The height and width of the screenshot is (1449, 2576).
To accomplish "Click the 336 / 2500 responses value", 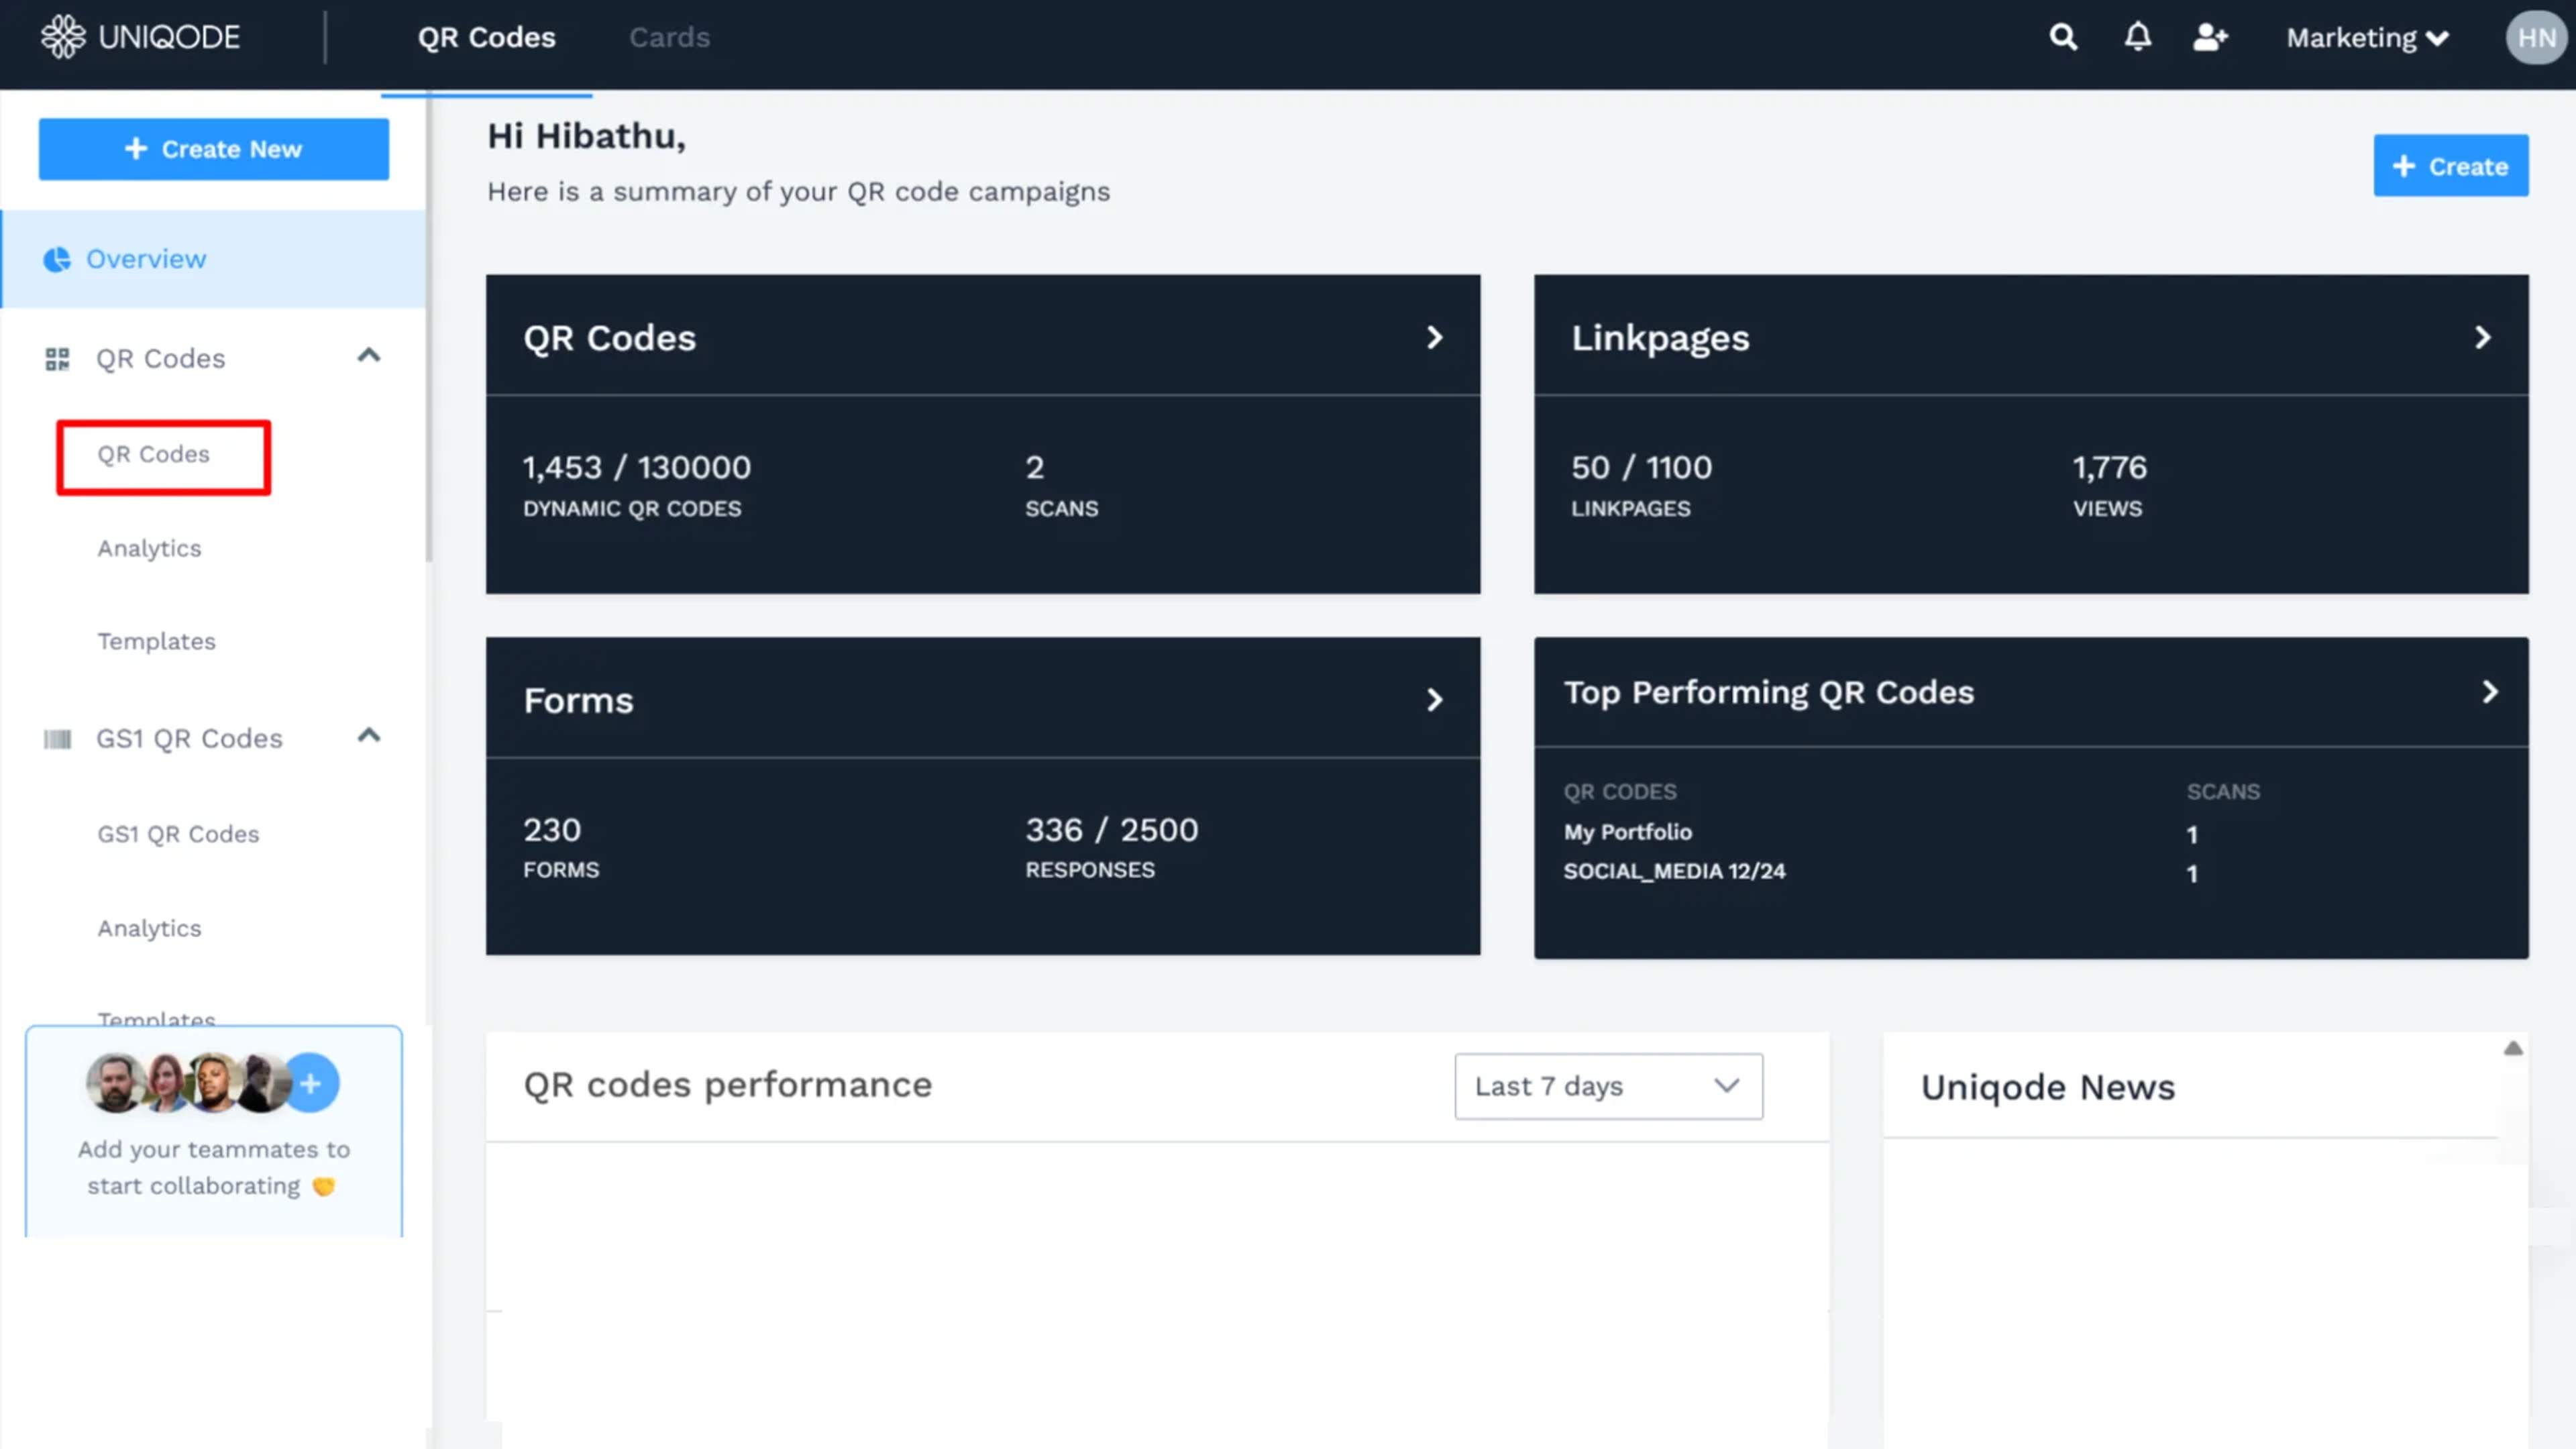I will tap(1111, 830).
